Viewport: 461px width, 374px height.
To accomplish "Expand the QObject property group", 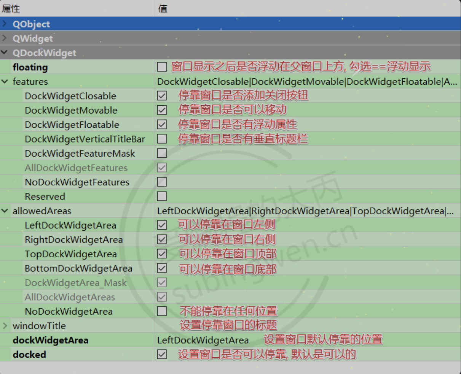I will tap(5, 24).
